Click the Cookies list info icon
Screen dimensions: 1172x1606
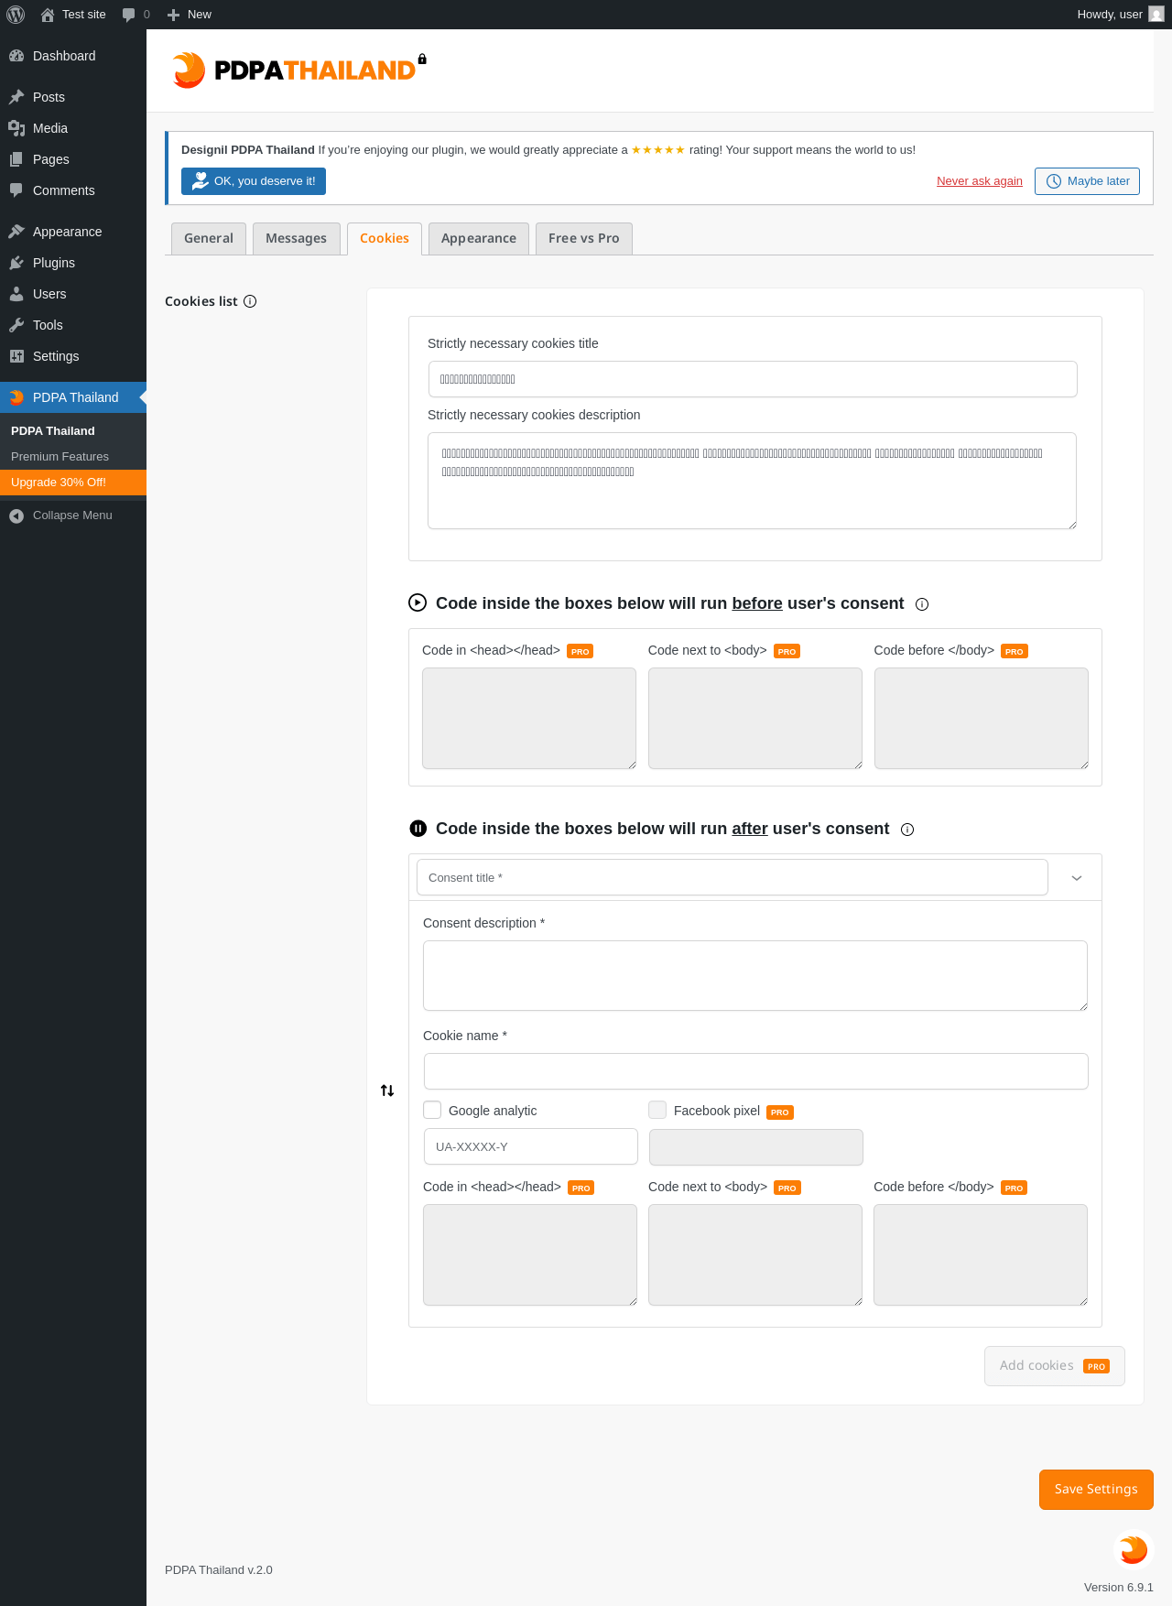point(250,301)
